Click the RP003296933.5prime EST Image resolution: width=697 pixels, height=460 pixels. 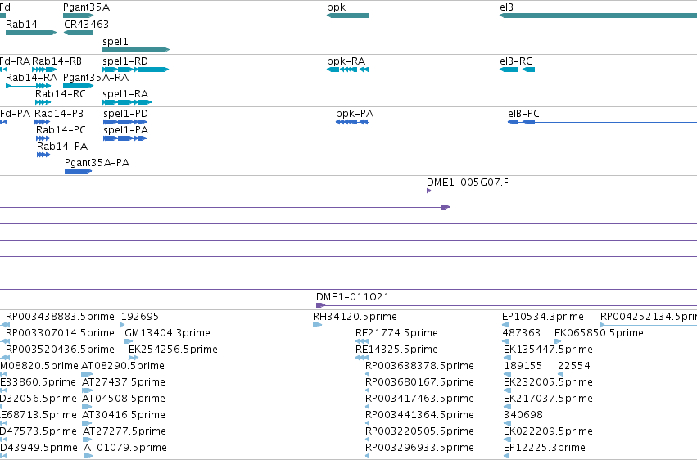click(368, 456)
